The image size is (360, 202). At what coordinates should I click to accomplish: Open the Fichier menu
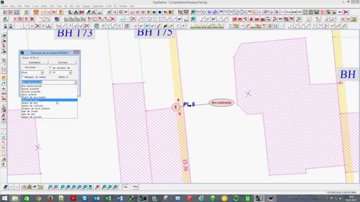(x=4, y=6)
